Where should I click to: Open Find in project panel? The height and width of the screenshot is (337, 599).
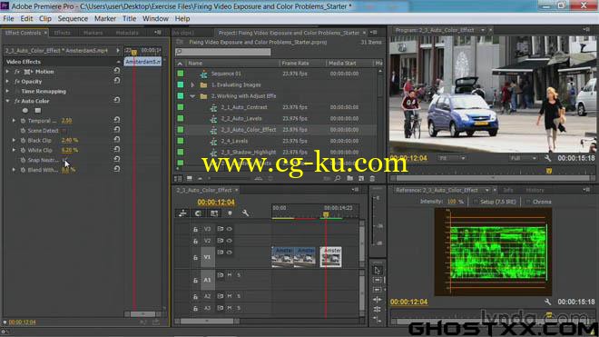click(338, 178)
